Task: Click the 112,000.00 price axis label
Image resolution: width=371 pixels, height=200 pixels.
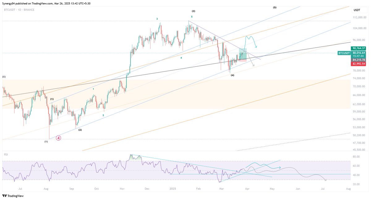Action: [359, 18]
